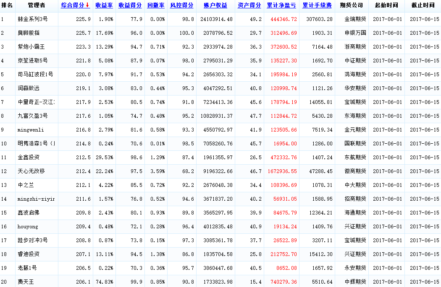The image size is (441, 287).
Task: Select manager mingshi-ziyir
Action: pos(36,199)
